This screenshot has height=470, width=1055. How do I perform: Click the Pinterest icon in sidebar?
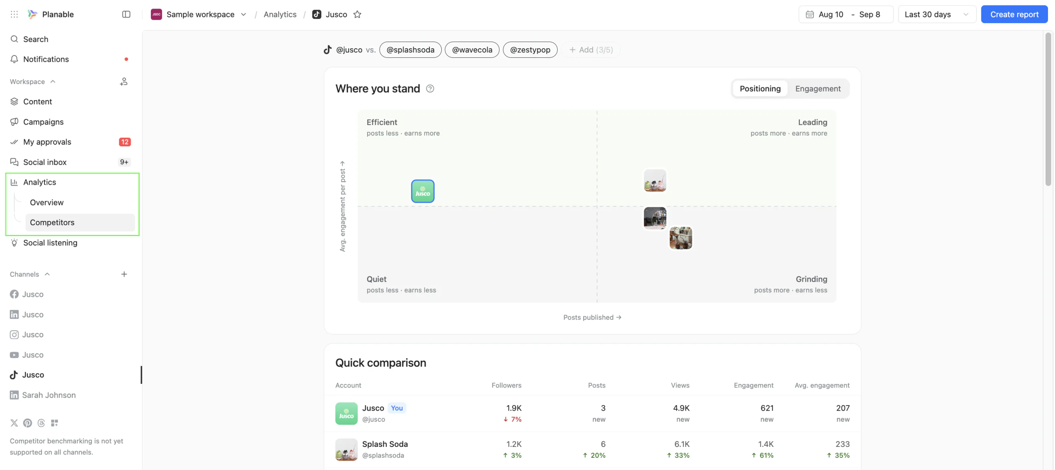[x=28, y=423]
